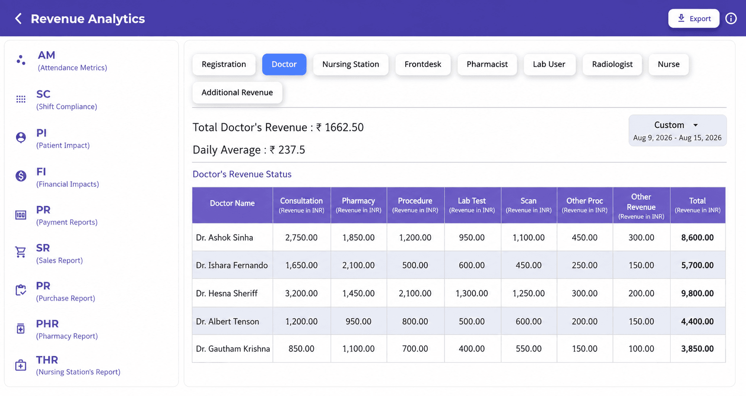The width and height of the screenshot is (746, 396).
Task: Click the Patient Impact person icon
Action: pos(21,138)
